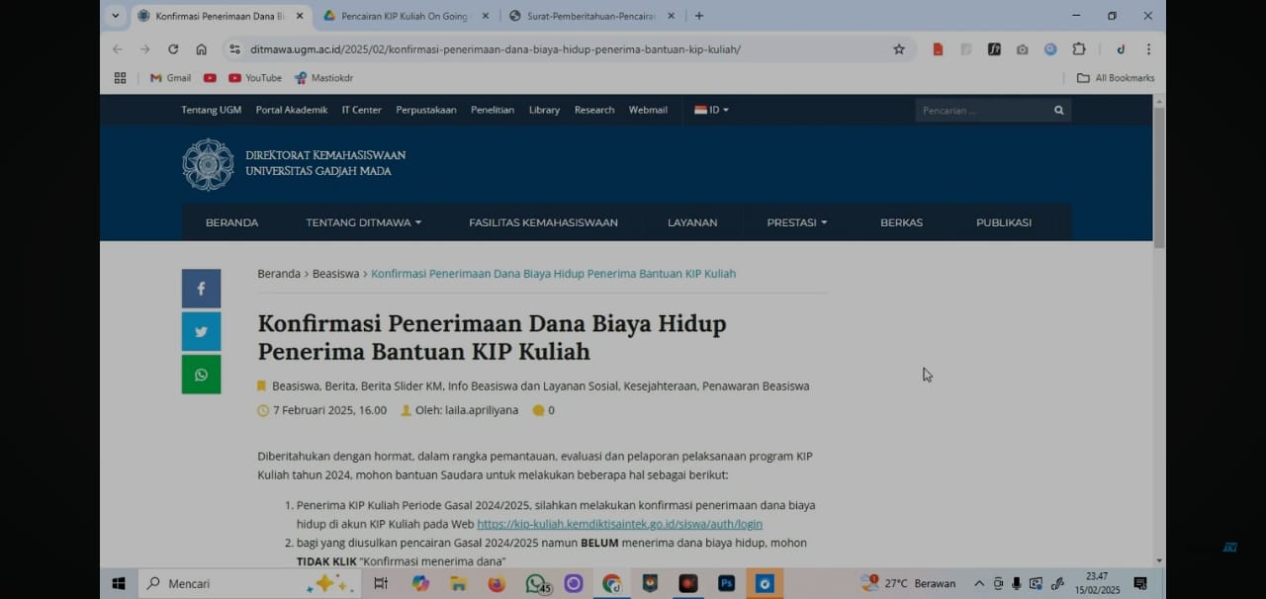Open the Kesejahteraan category link

click(660, 386)
